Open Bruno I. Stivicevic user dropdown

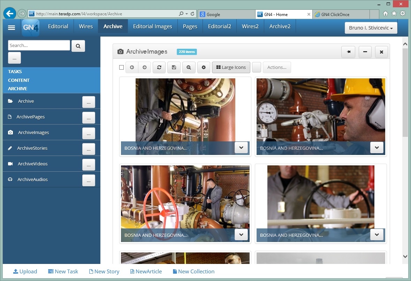click(x=371, y=28)
